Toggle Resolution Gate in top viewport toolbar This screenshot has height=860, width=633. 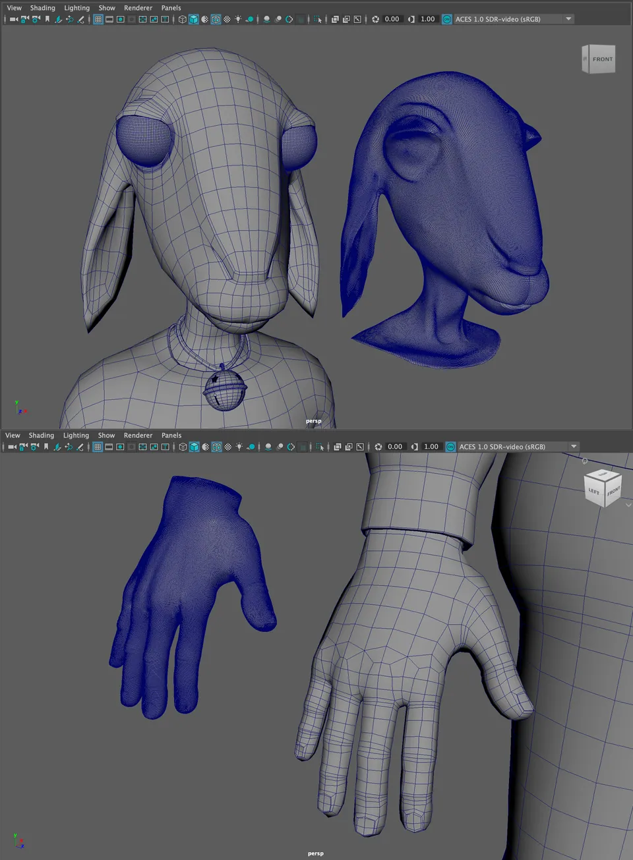[121, 19]
